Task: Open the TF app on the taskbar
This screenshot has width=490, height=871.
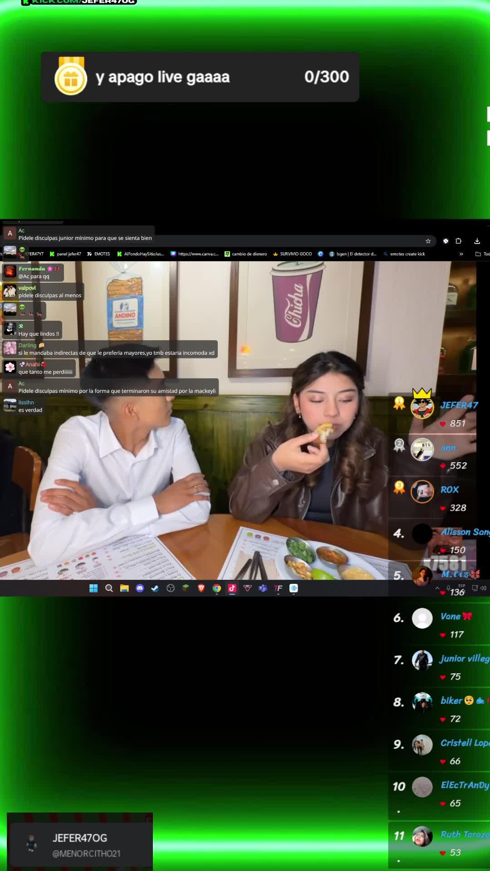Action: click(279, 588)
